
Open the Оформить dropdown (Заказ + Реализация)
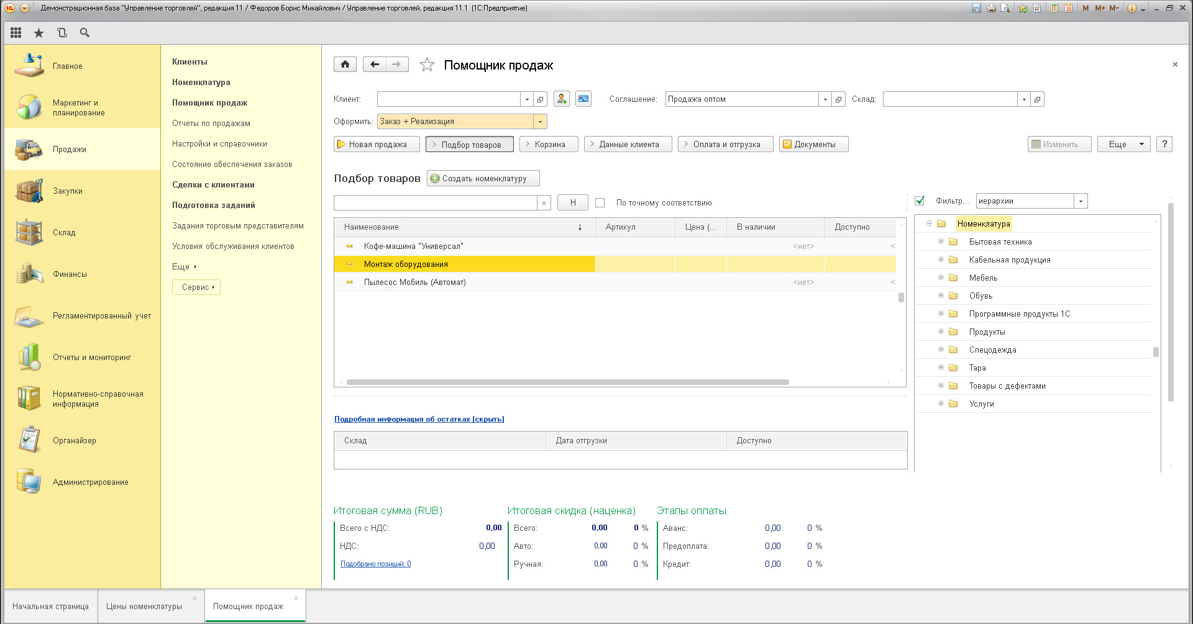[540, 122]
